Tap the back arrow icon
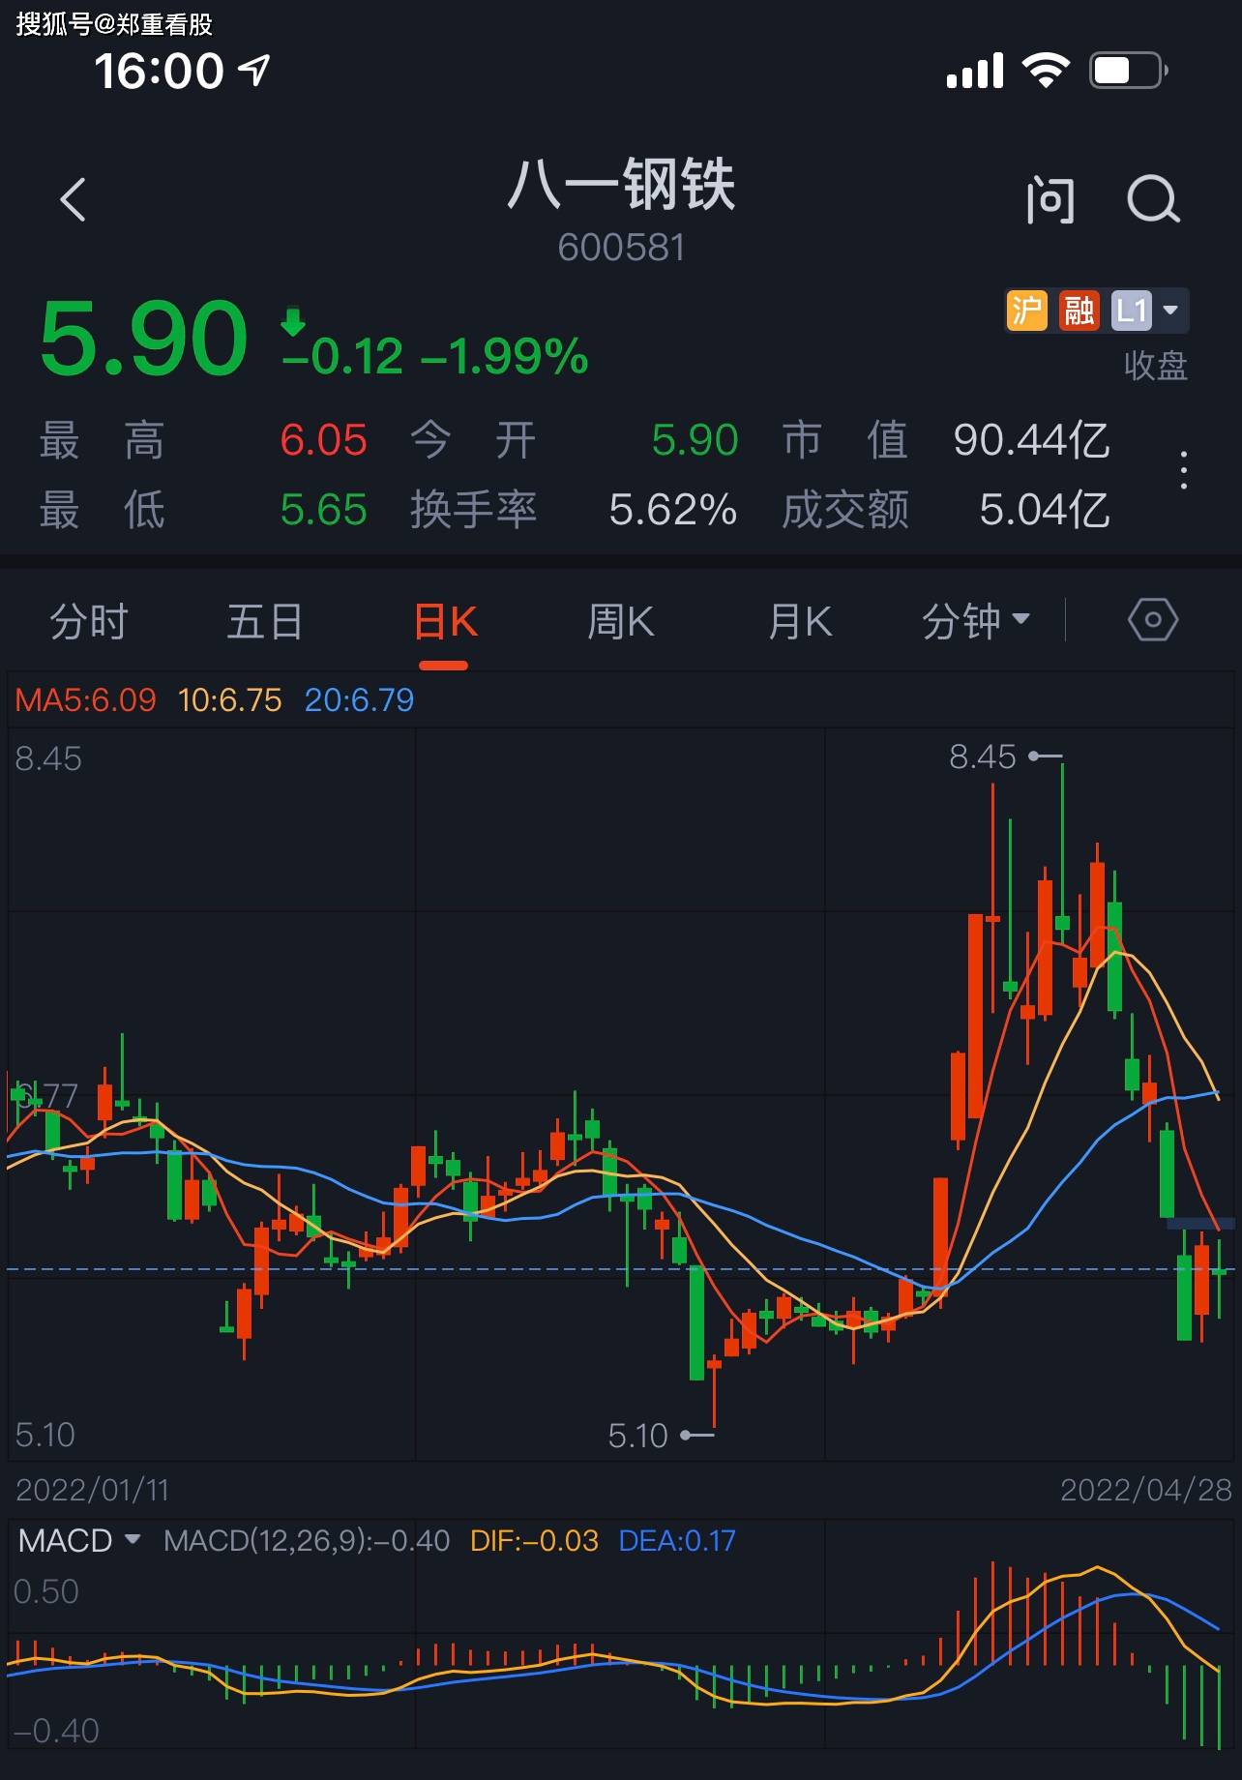 [74, 200]
